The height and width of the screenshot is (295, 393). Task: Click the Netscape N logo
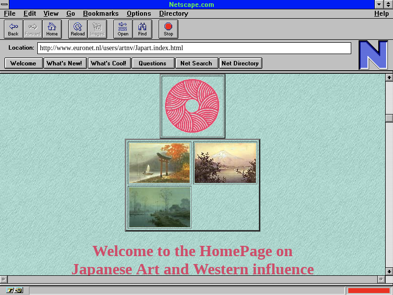pos(373,55)
